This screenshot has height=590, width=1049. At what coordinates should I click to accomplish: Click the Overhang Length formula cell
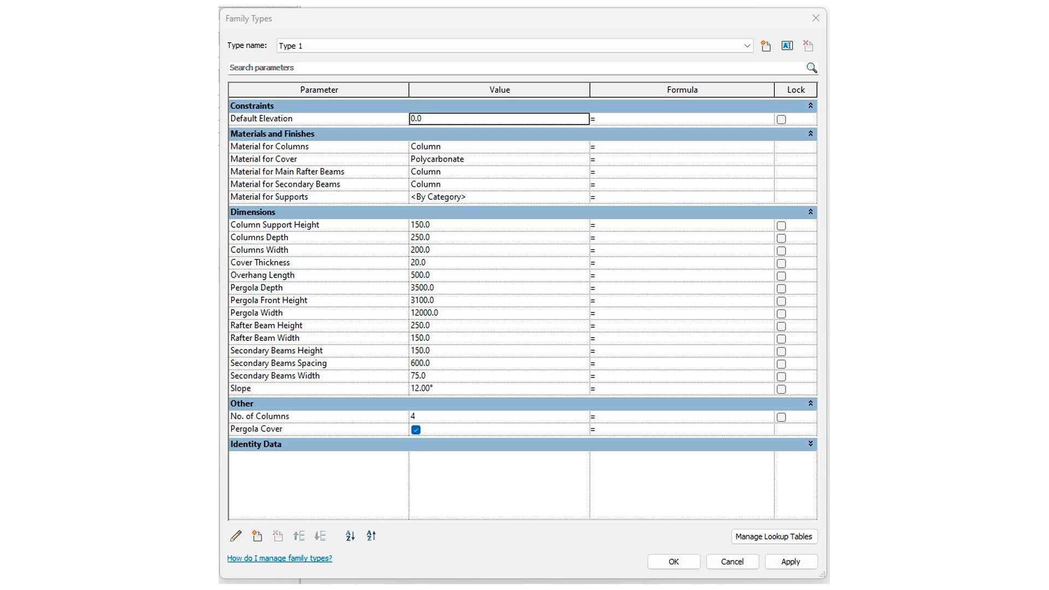click(682, 275)
